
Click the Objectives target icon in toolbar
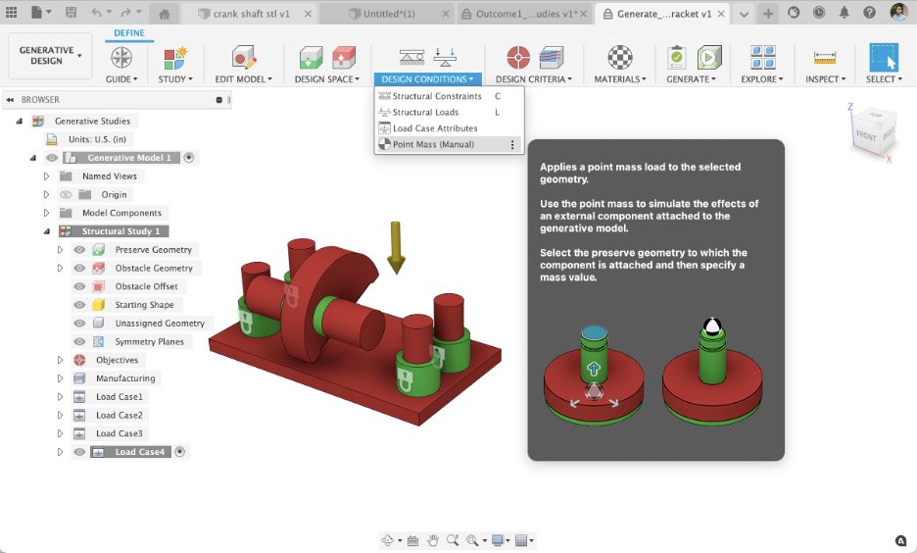click(x=518, y=57)
